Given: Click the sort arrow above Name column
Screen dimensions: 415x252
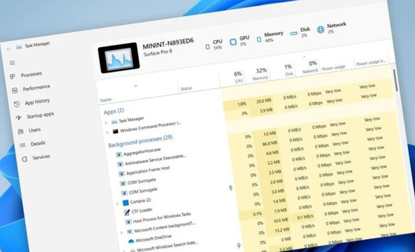Looking at the screenshot, I should [136, 86].
